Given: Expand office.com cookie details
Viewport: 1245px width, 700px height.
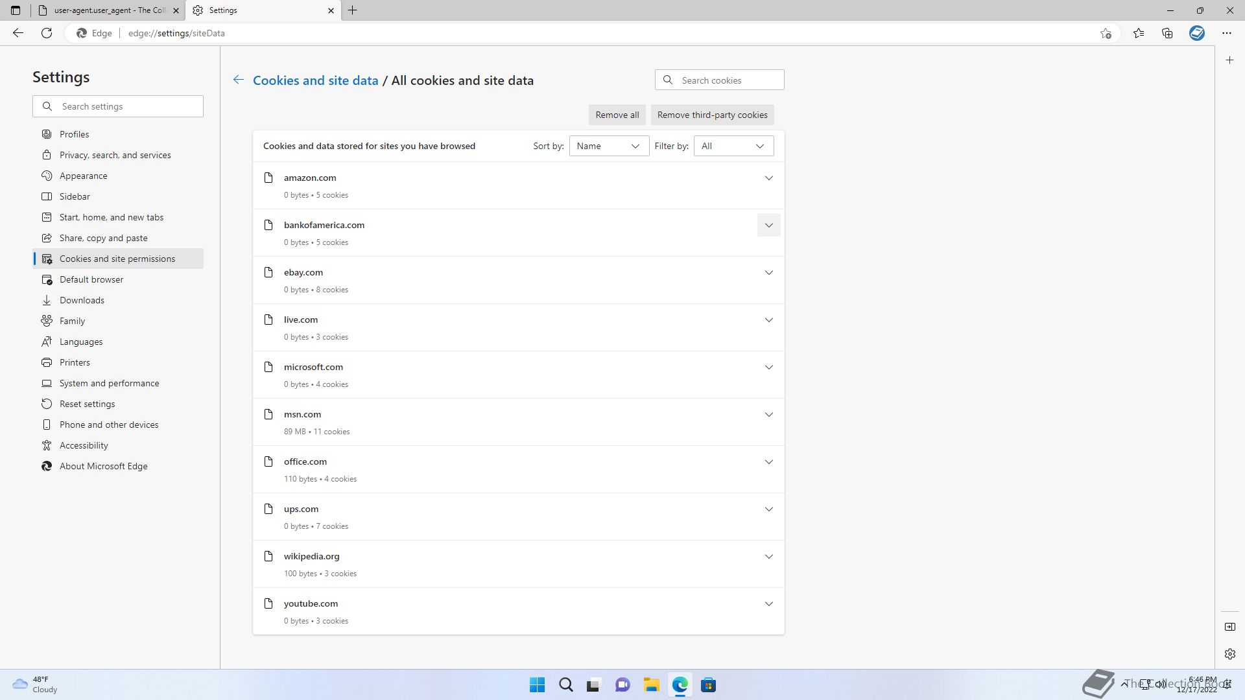Looking at the screenshot, I should click(769, 461).
